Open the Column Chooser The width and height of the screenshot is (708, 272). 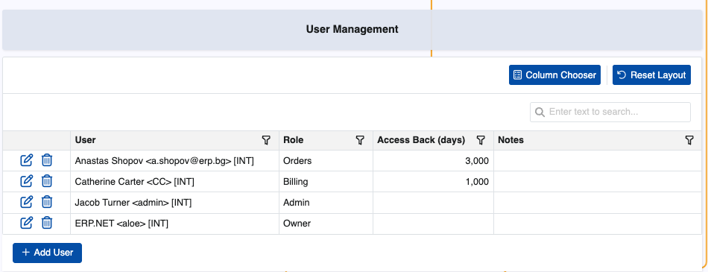(554, 75)
